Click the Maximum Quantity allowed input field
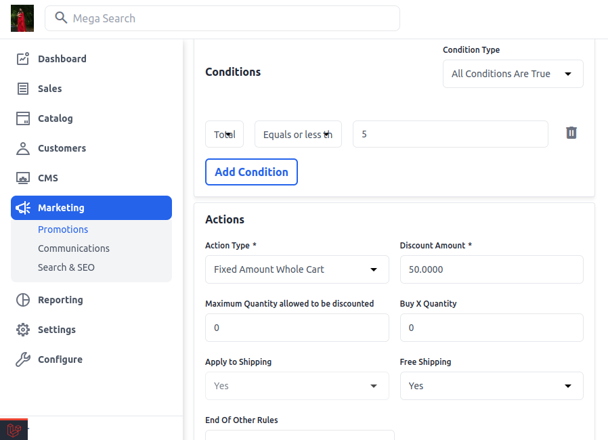 coord(297,328)
